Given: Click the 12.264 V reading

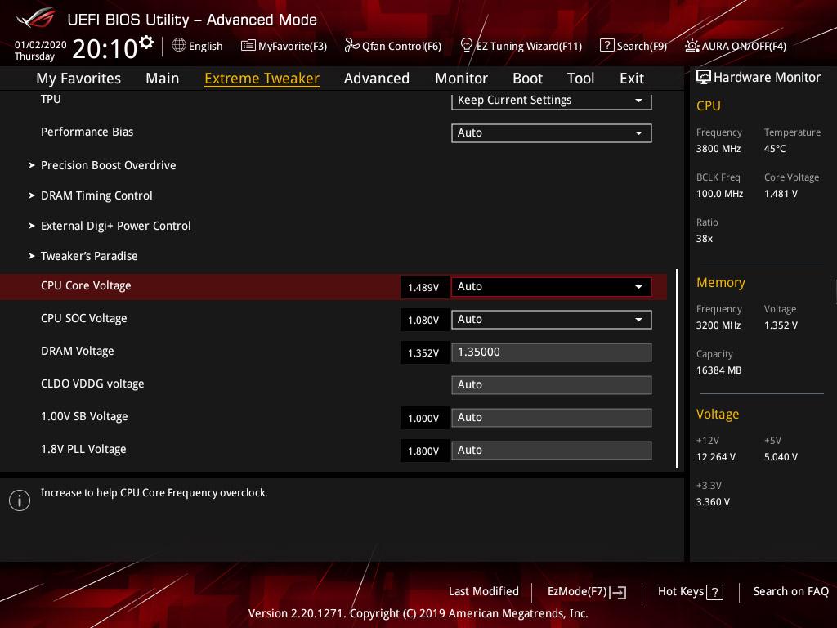Looking at the screenshot, I should point(716,457).
